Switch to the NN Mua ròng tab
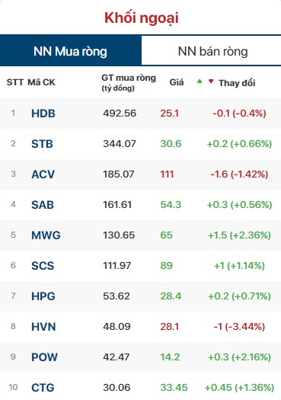 (71, 51)
